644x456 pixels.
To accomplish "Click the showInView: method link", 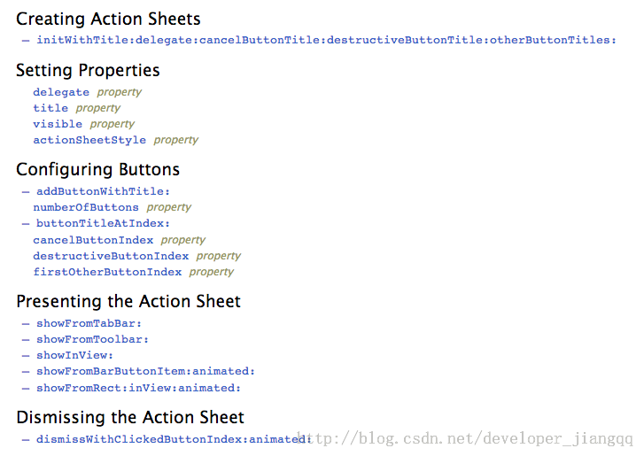I will pos(74,355).
